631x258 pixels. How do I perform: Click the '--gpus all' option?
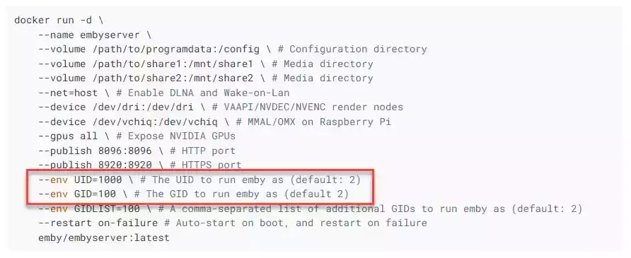coord(68,136)
